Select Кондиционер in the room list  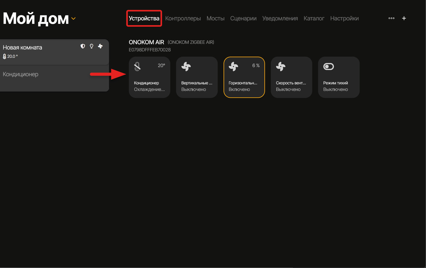20,74
